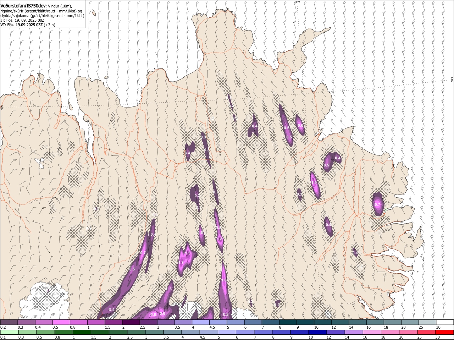
Task: Select the gray-blue 3.5–4 lower legend swatch
Action: point(172,332)
